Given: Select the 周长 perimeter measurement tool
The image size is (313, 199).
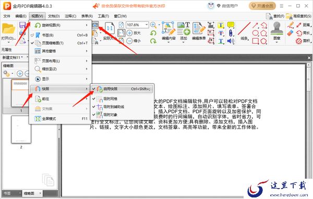Looking at the screenshot, I should point(303,33).
